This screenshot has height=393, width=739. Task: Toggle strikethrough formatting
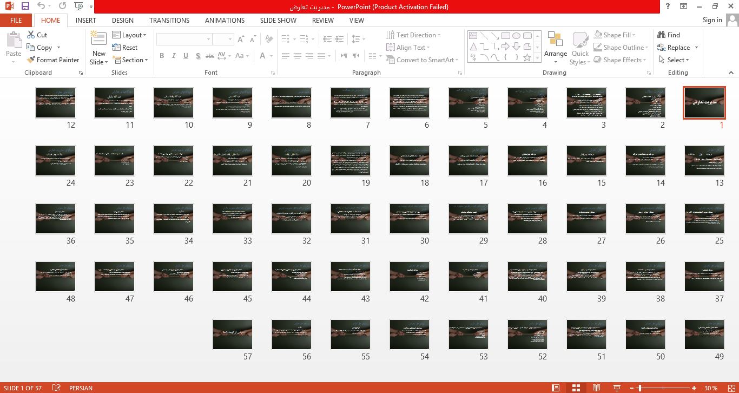point(210,56)
